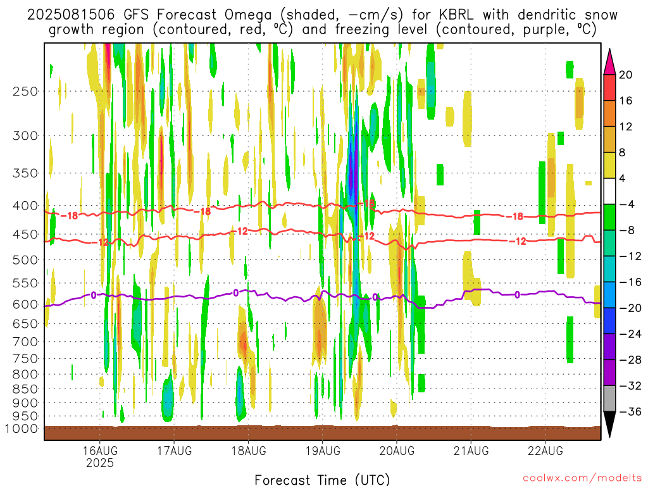
Task: Click the 450 pressure level label
Action: [25, 234]
